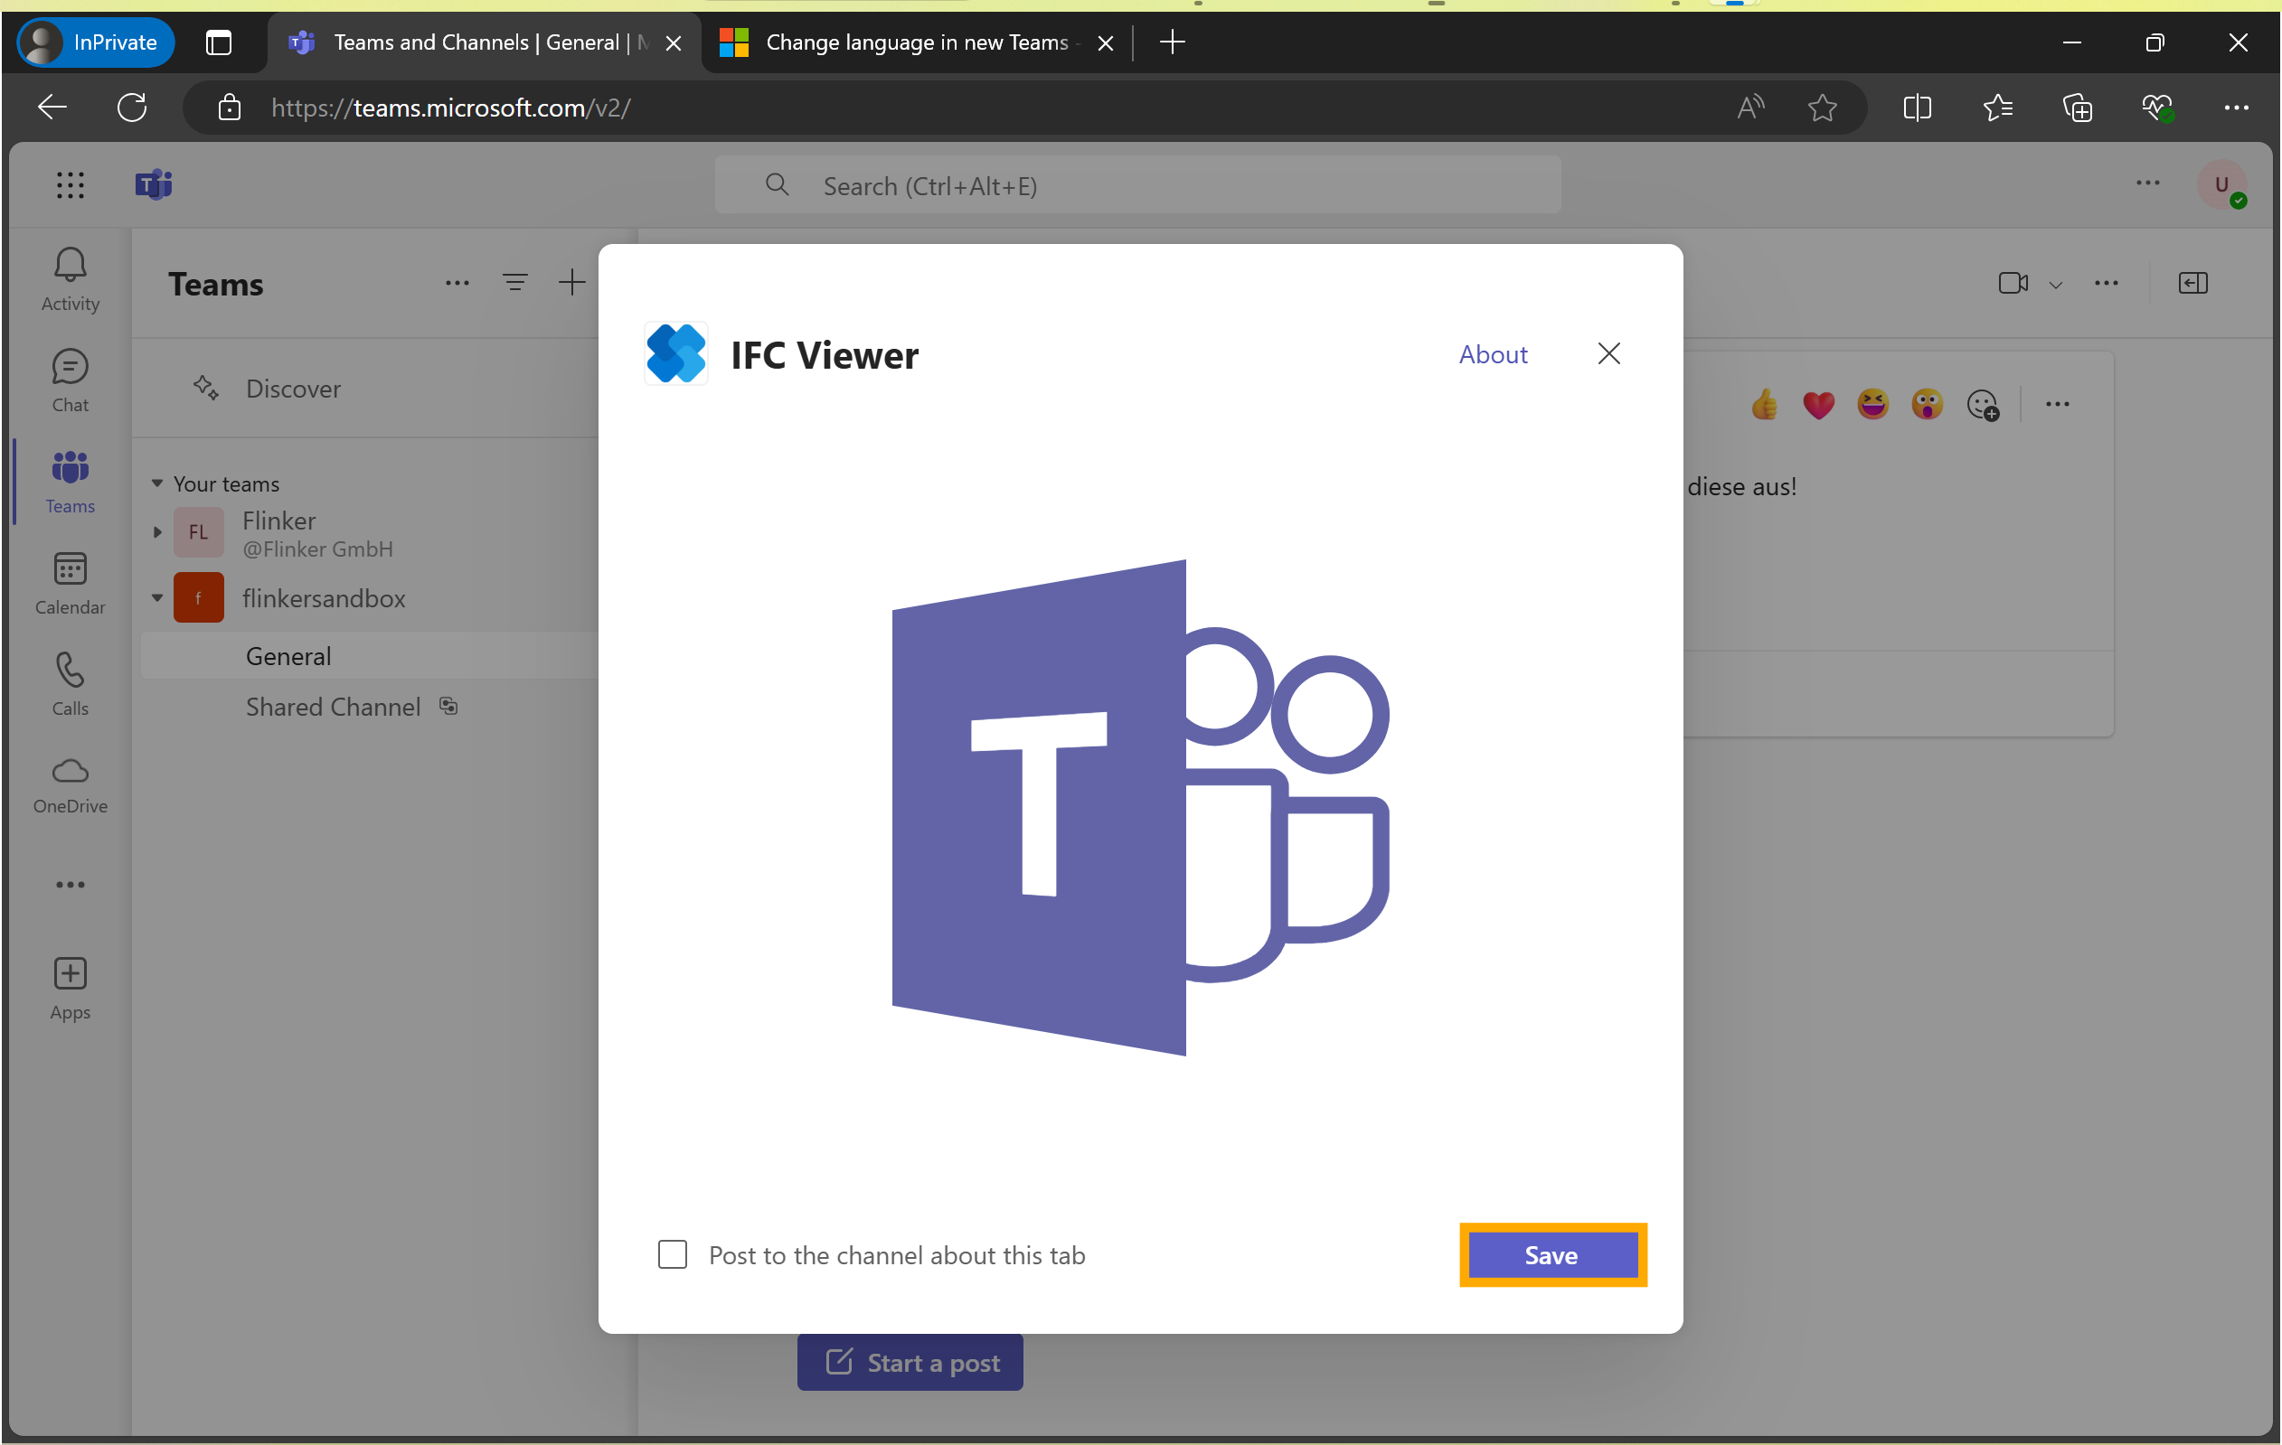The width and height of the screenshot is (2282, 1445).
Task: Click the IFC Viewer app logo
Action: pyautogui.click(x=675, y=354)
